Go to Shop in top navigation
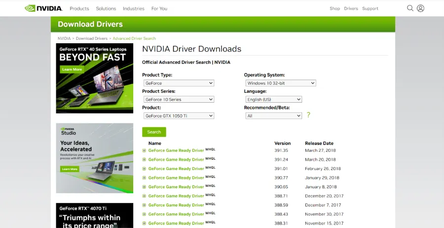 click(x=334, y=8)
